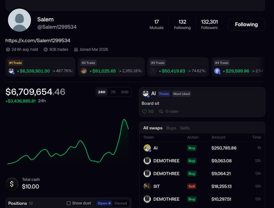Click the Time column header

pos(257,137)
